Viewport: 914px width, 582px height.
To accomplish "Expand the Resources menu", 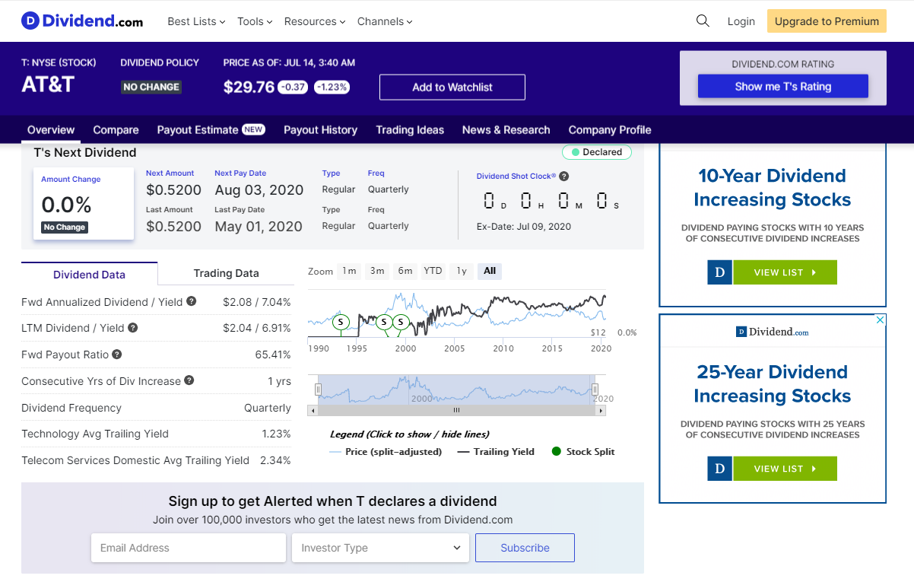I will click(x=315, y=21).
